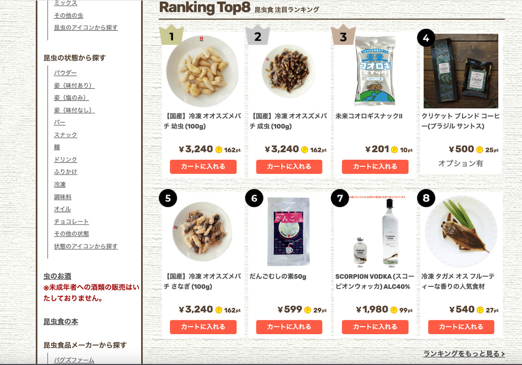Open the Scorpion Vodka bottle image
This screenshot has height=365, width=522.
point(375,233)
